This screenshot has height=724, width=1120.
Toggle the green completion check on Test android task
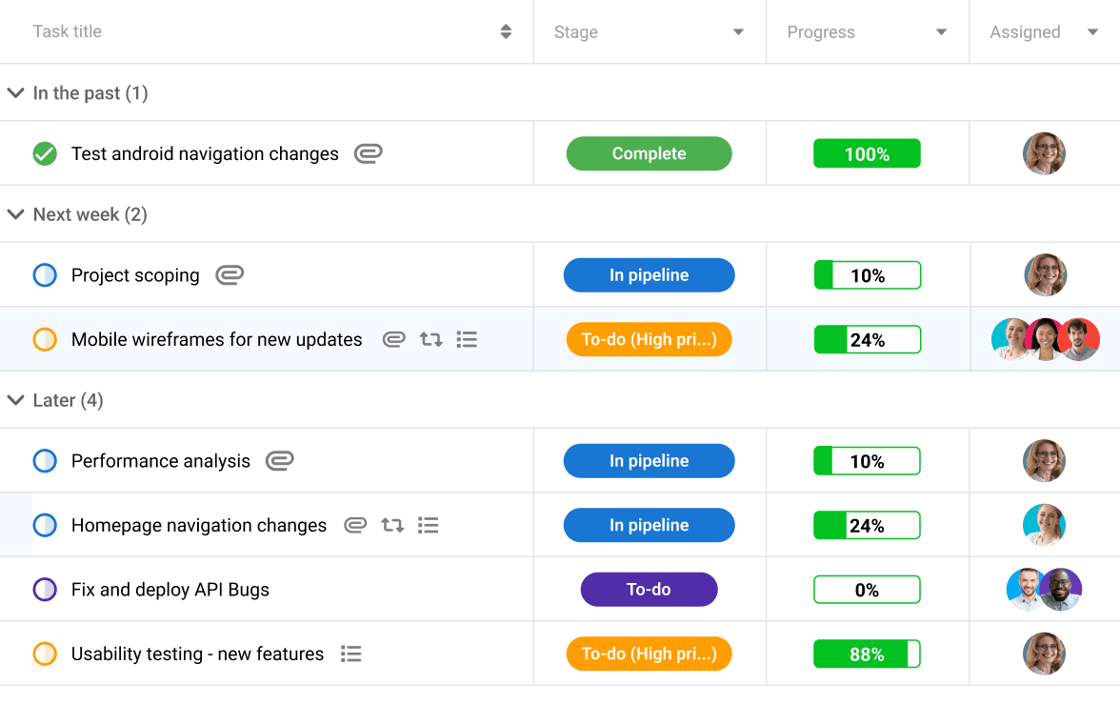click(x=44, y=153)
